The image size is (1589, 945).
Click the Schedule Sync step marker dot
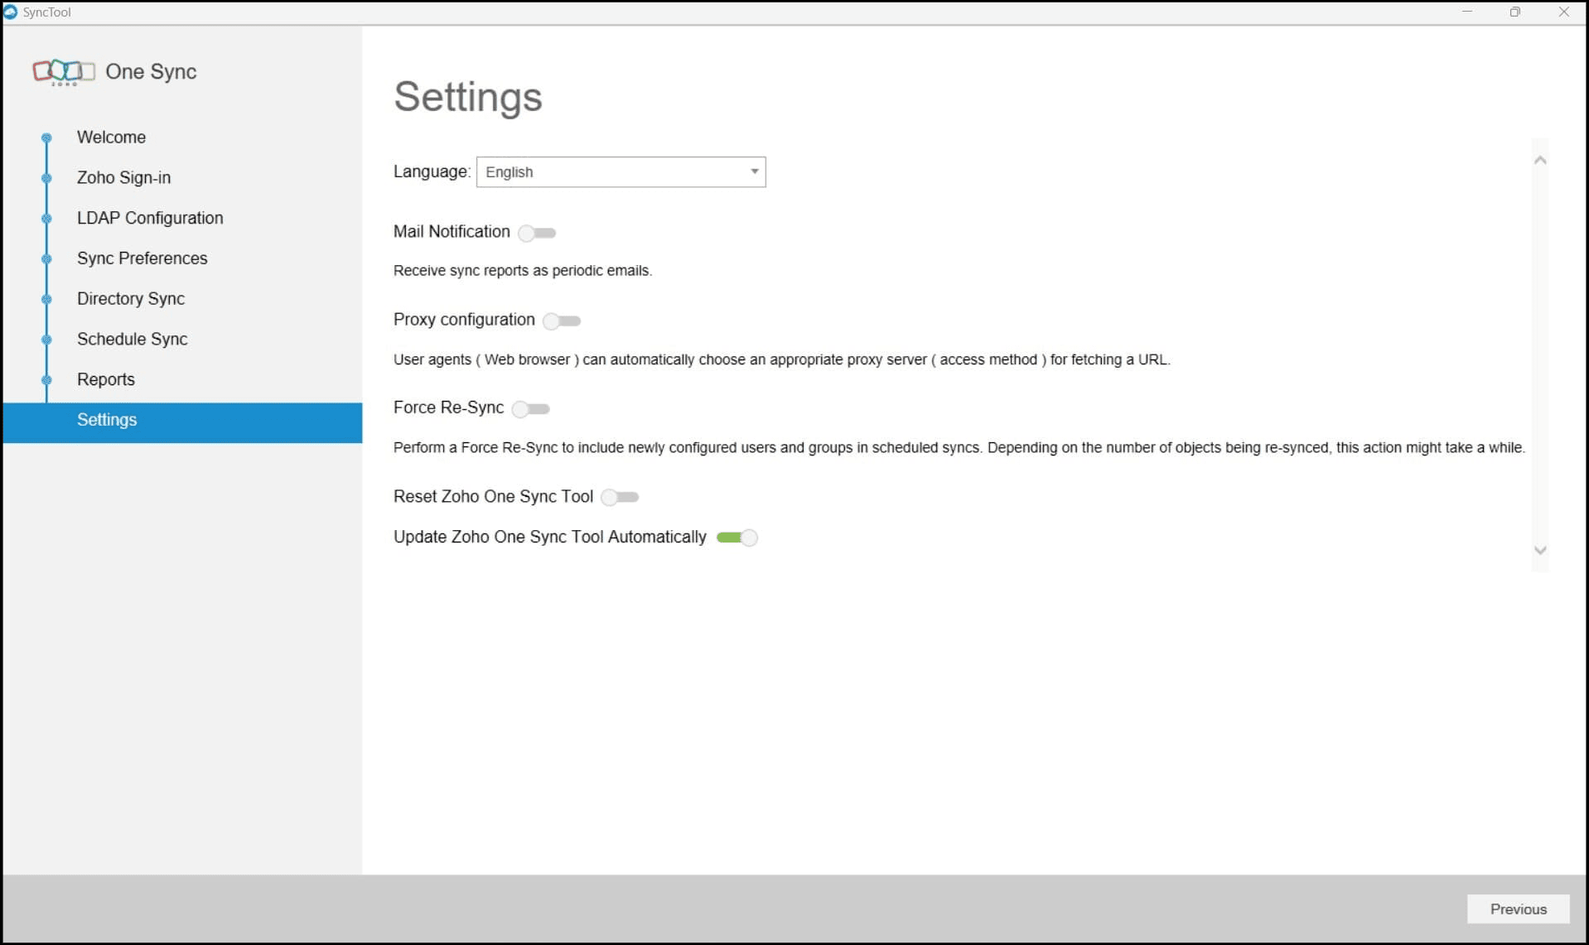coord(46,340)
